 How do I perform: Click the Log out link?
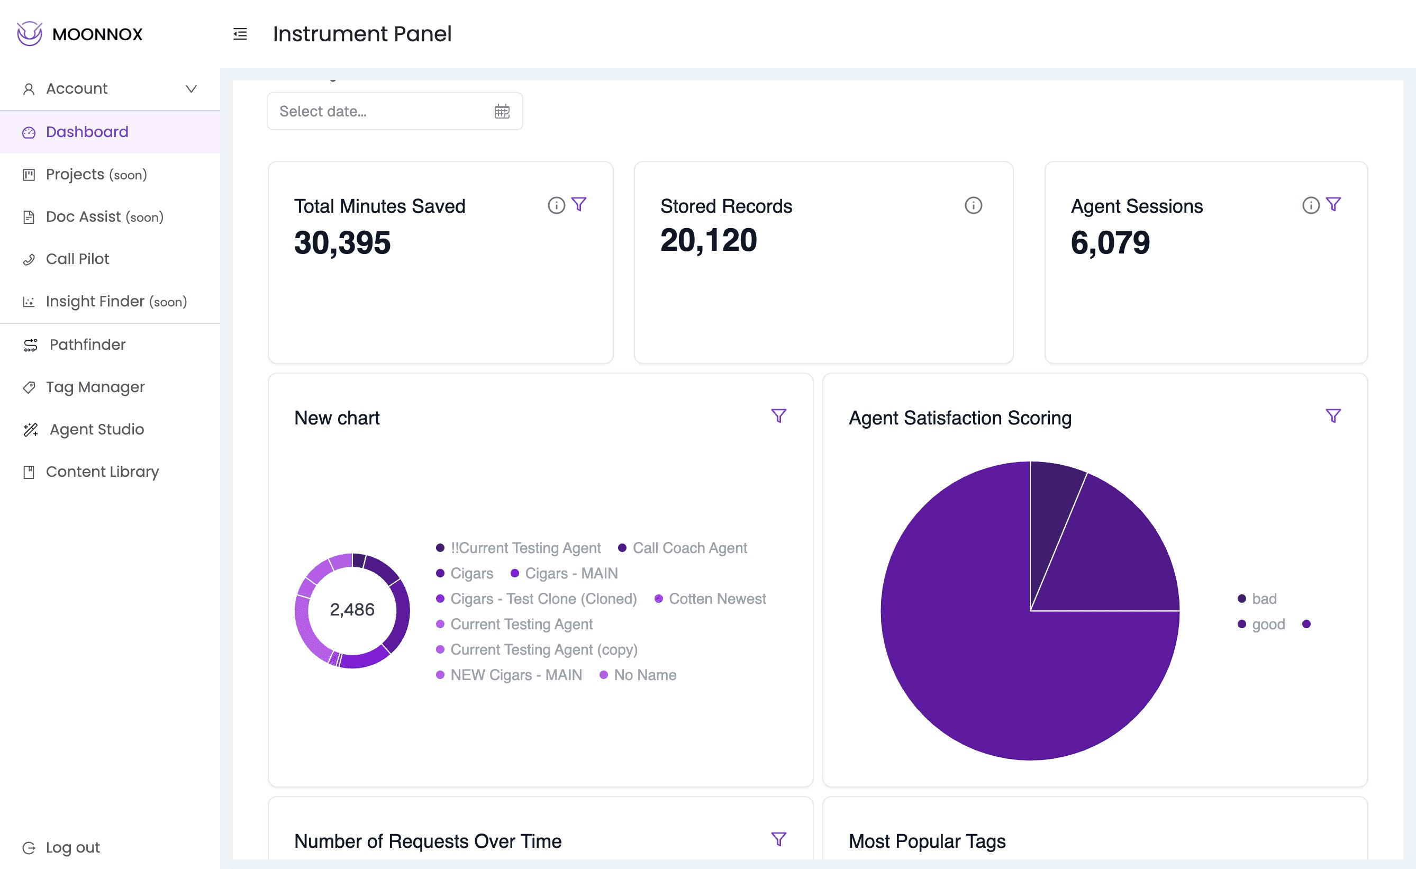(x=72, y=847)
